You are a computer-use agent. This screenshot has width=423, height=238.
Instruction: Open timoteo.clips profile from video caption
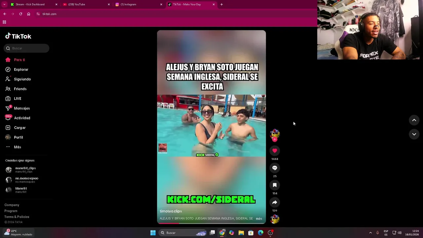(171, 211)
